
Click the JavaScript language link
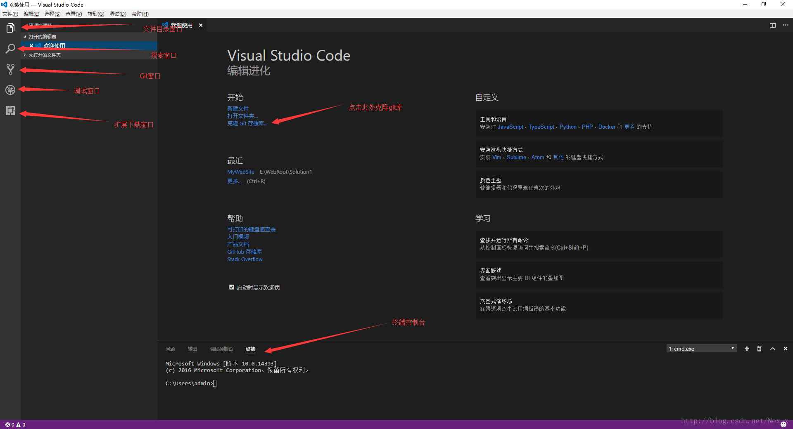pyautogui.click(x=510, y=127)
